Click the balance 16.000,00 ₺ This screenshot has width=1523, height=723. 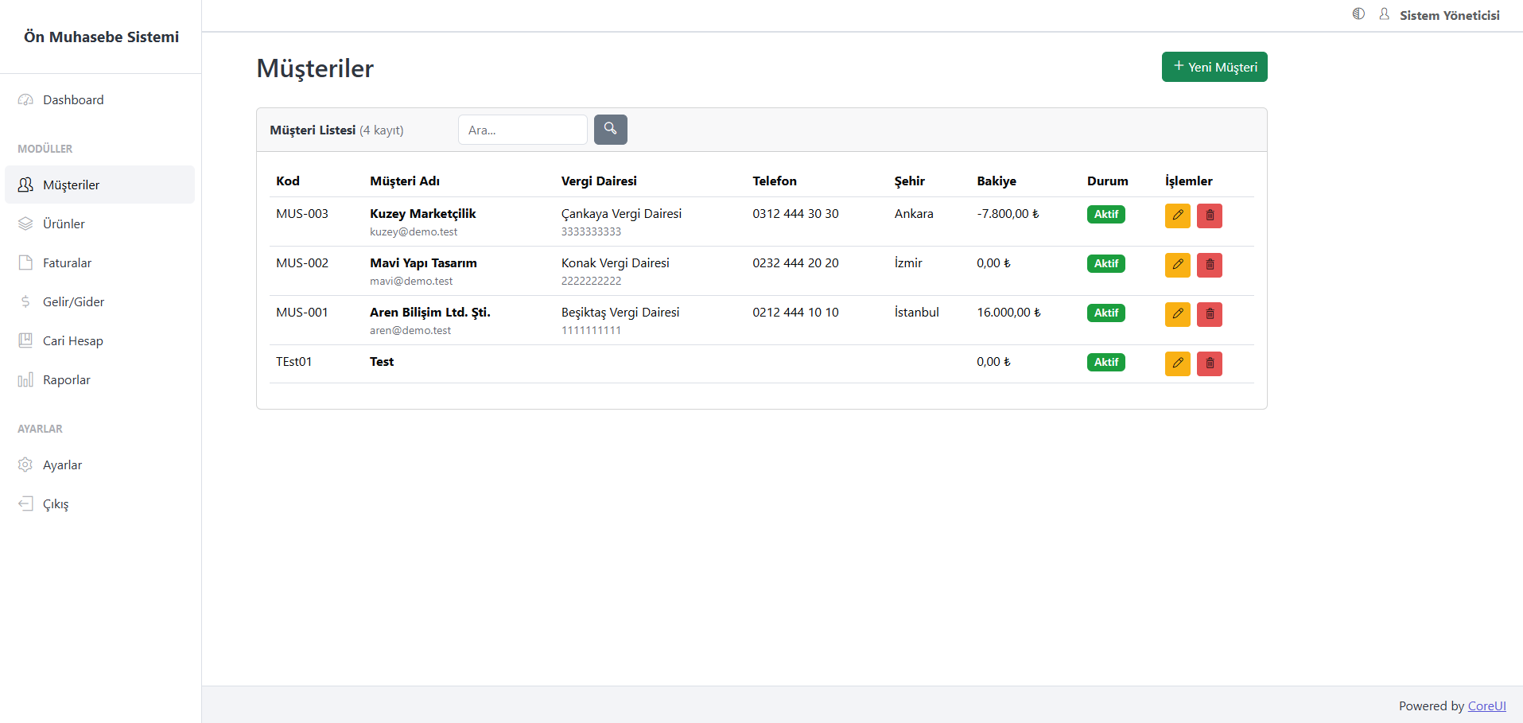[x=1008, y=312]
